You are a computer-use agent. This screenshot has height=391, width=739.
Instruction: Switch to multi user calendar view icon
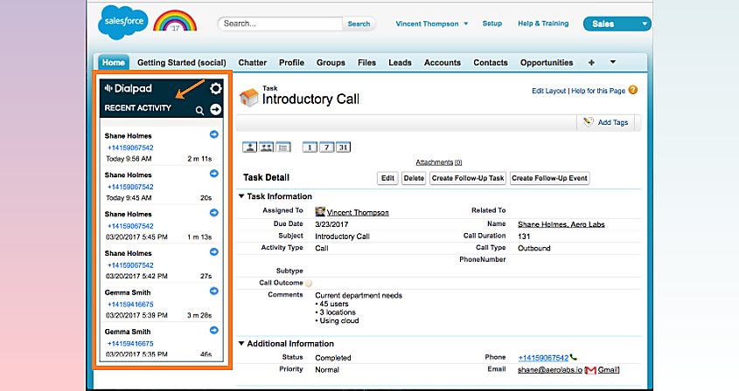(x=266, y=147)
